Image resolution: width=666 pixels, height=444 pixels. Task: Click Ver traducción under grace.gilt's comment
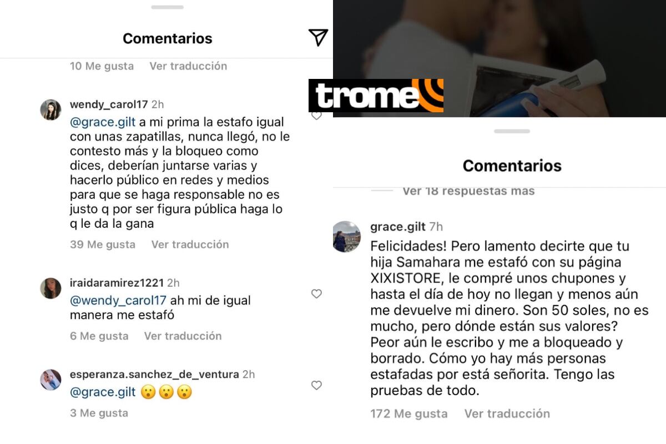507,413
